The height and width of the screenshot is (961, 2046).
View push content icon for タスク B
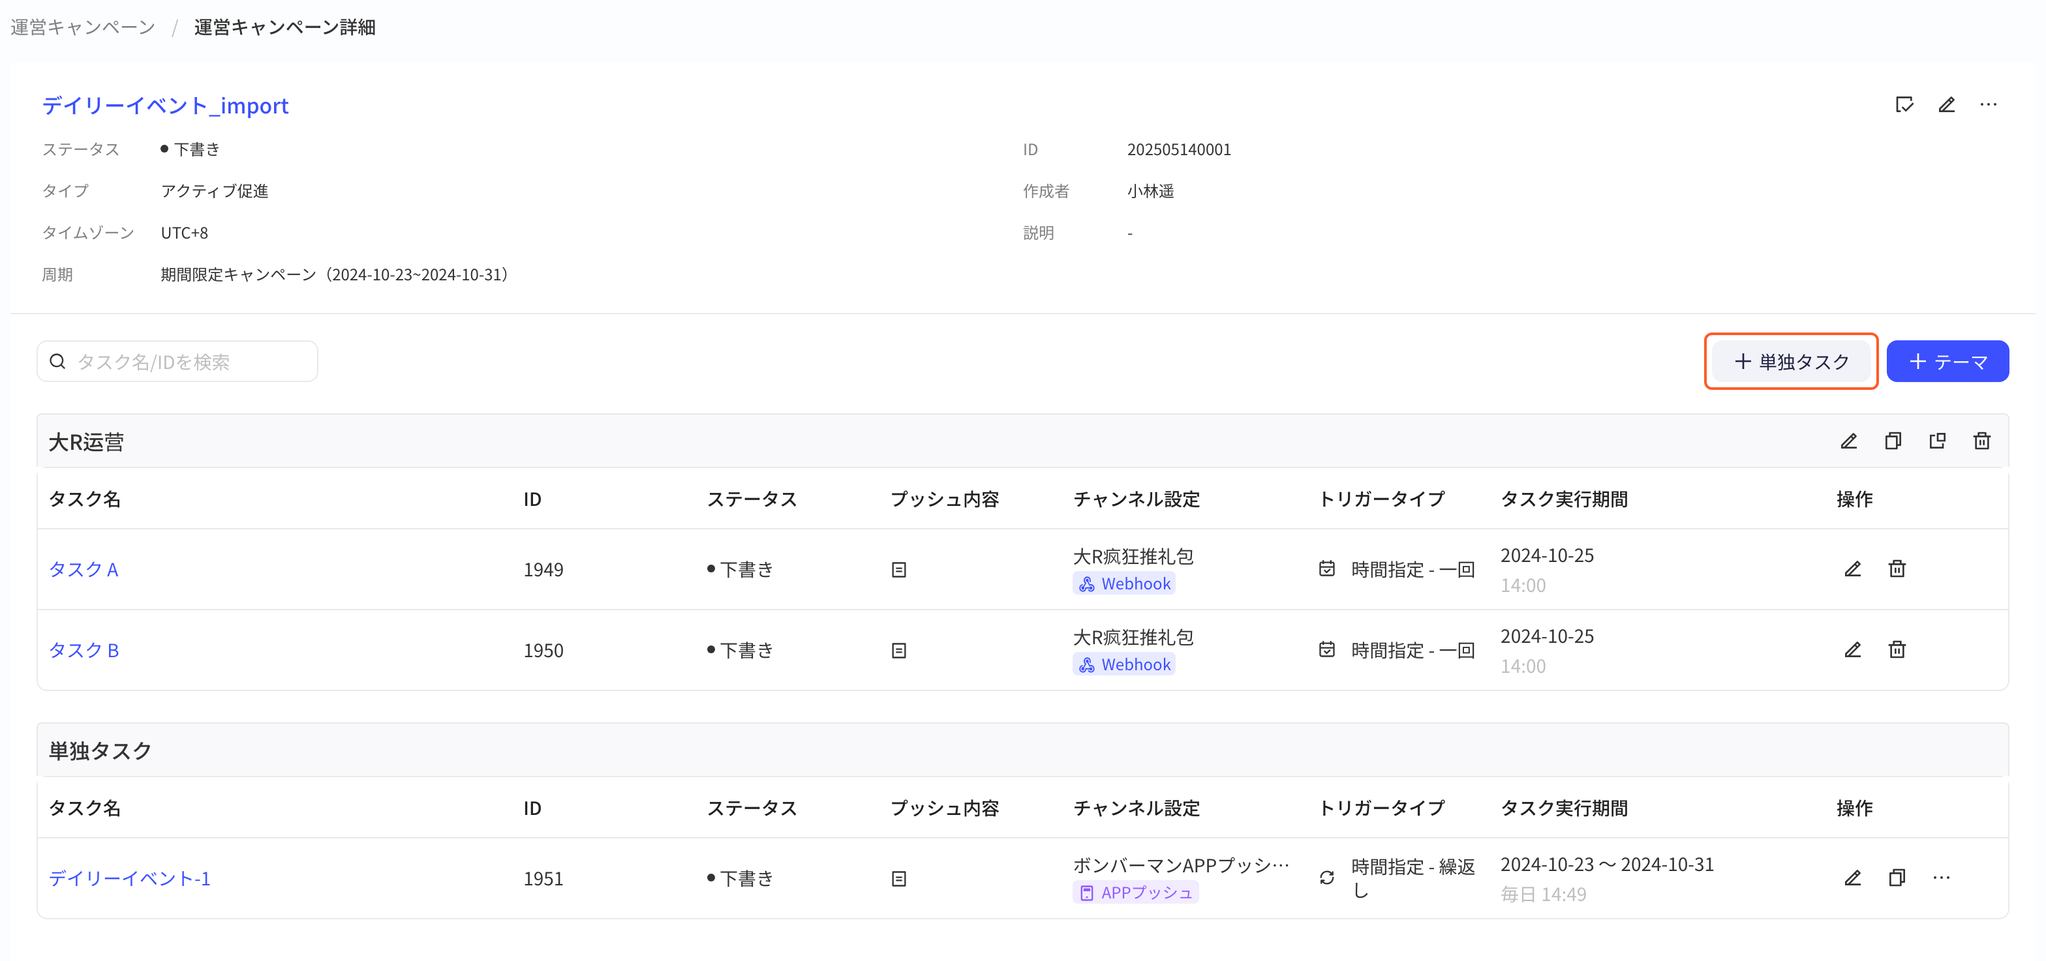[x=899, y=651]
